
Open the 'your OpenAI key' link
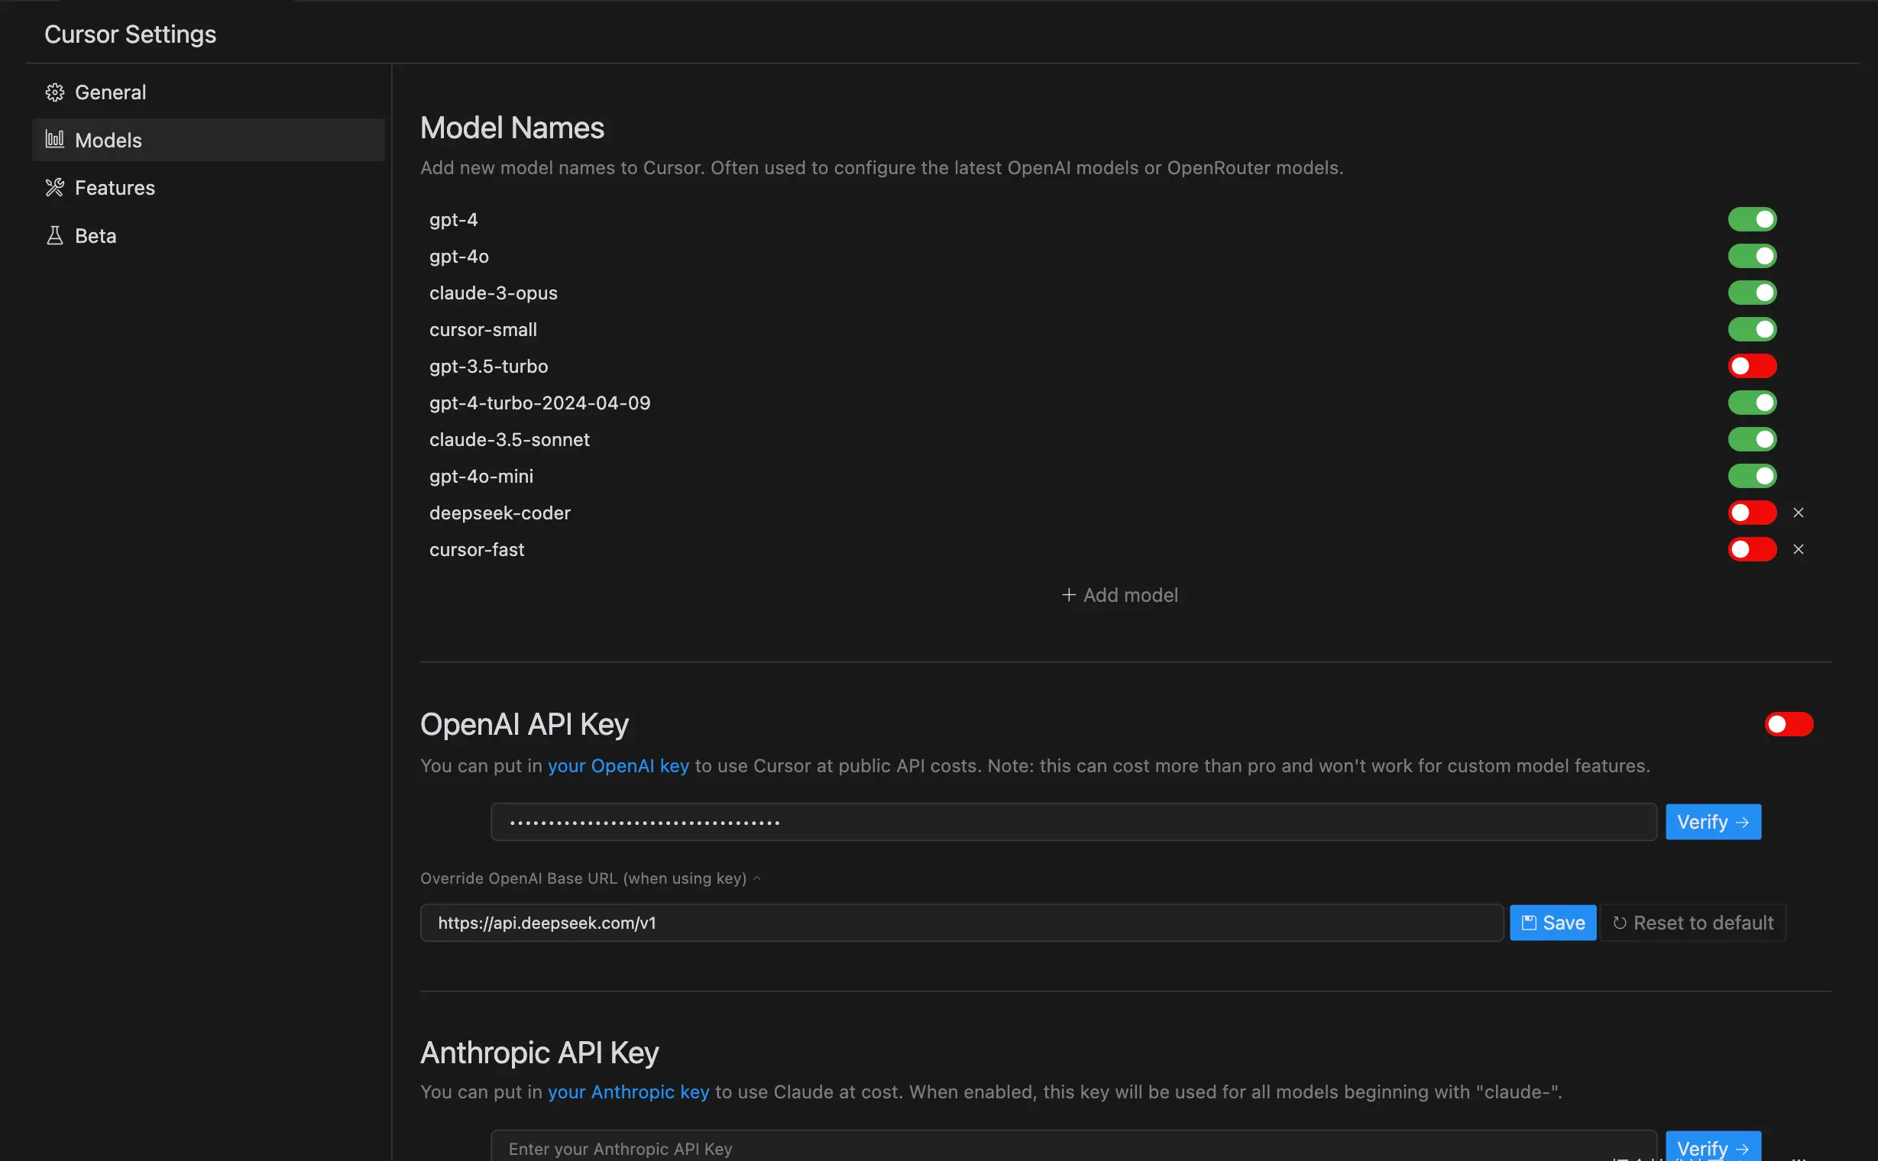pyautogui.click(x=618, y=765)
